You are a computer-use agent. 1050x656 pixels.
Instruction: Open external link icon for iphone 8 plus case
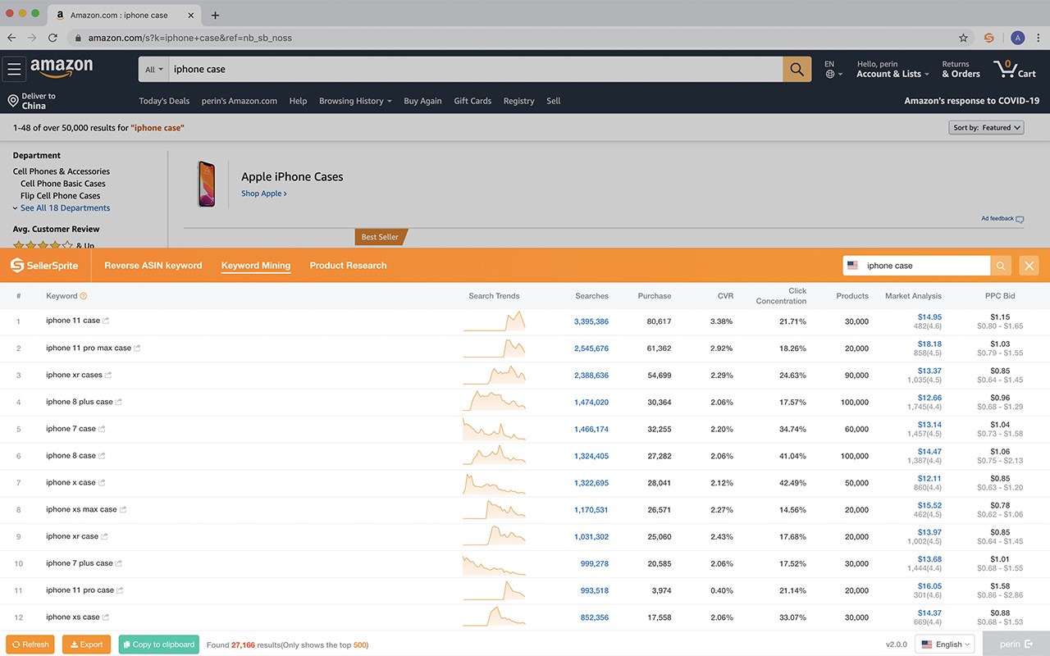pos(119,402)
